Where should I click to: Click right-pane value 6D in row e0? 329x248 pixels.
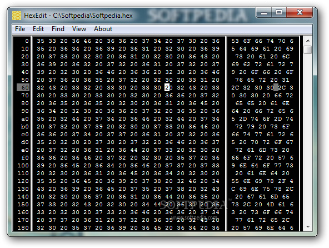[262, 150]
